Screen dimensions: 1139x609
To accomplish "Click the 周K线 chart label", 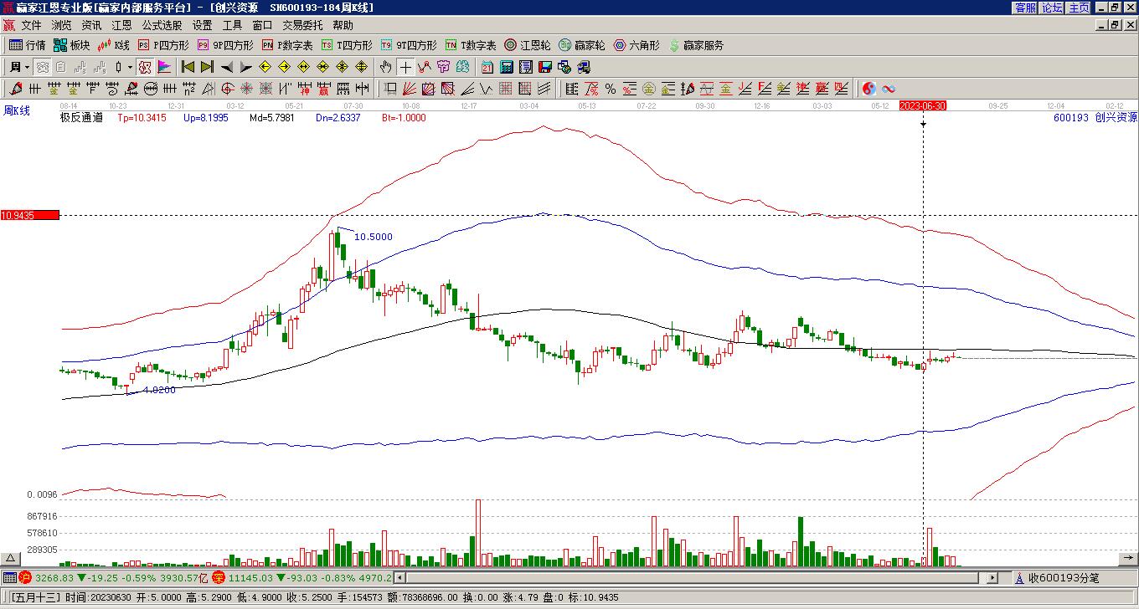I will point(17,110).
